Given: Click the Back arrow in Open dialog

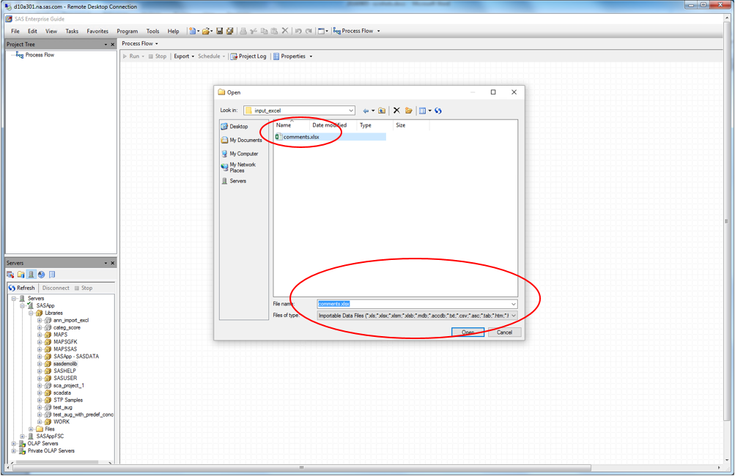Looking at the screenshot, I should tap(366, 111).
